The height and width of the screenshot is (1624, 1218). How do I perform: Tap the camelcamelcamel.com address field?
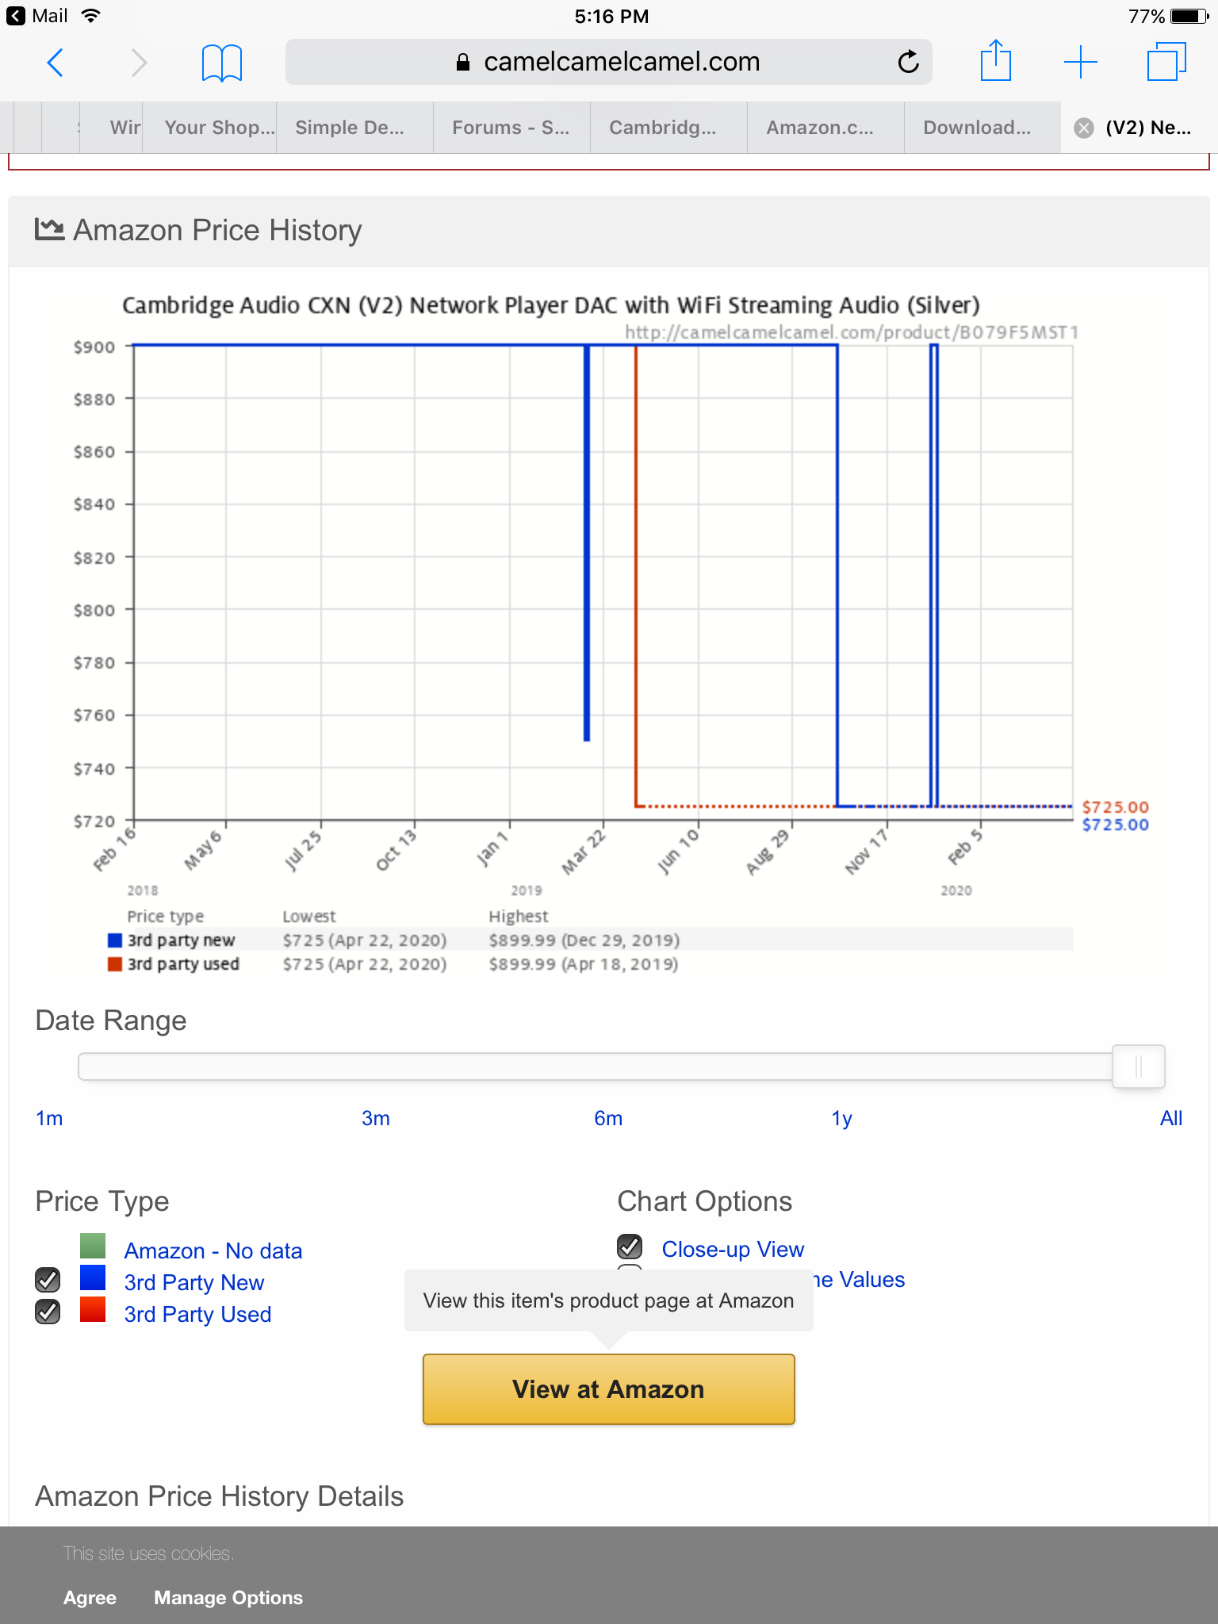pos(608,62)
